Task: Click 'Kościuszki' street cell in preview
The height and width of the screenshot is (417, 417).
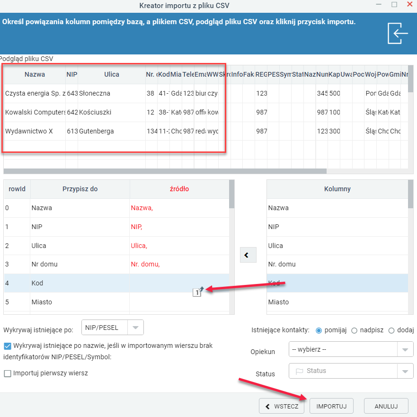Action: pyautogui.click(x=112, y=112)
